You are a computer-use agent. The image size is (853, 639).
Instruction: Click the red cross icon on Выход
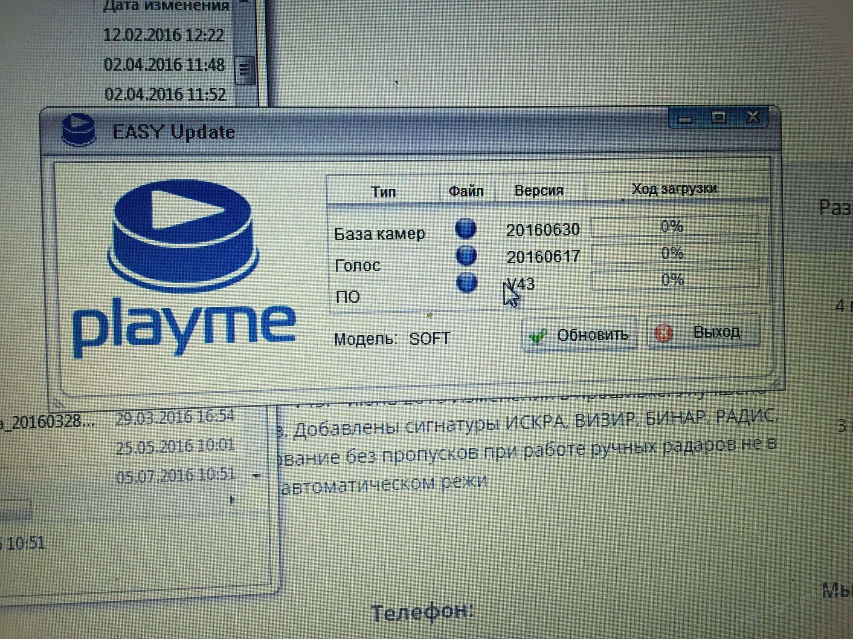[663, 333]
